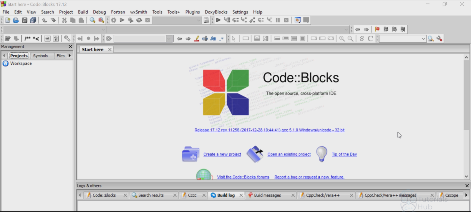471x212 pixels.
Task: Toggle the S source comment button
Action: pyautogui.click(x=362, y=39)
